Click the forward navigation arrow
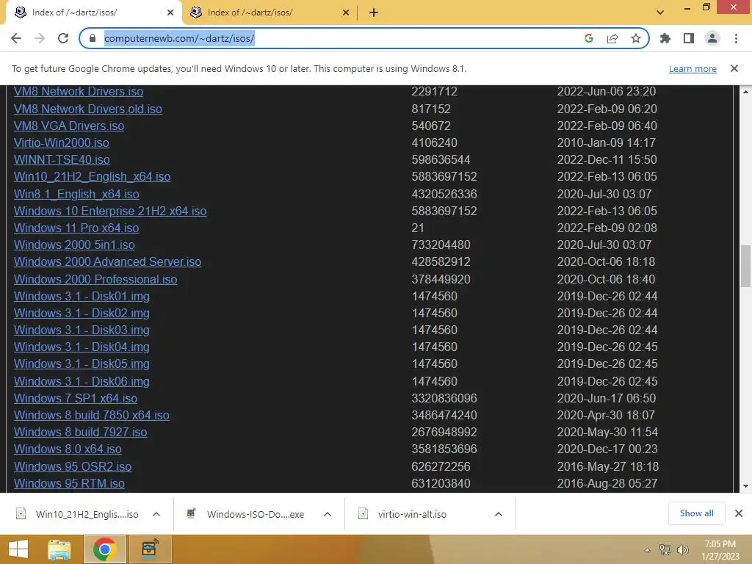This screenshot has height=564, width=752. (x=40, y=38)
